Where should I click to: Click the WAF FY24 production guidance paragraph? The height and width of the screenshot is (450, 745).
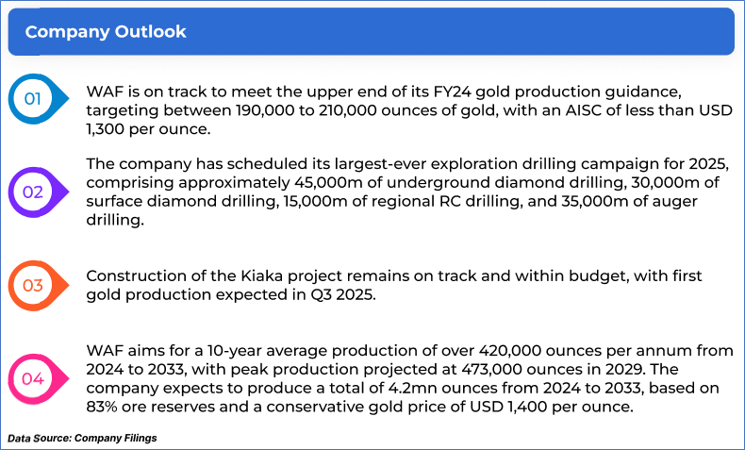406,110
